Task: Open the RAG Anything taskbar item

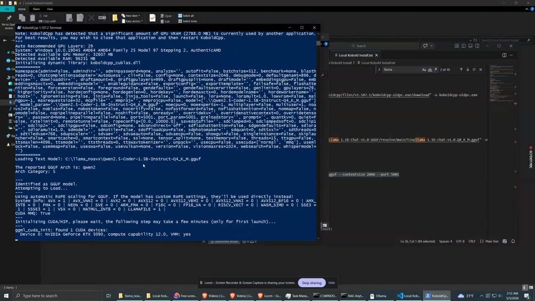Action: pos(352,296)
